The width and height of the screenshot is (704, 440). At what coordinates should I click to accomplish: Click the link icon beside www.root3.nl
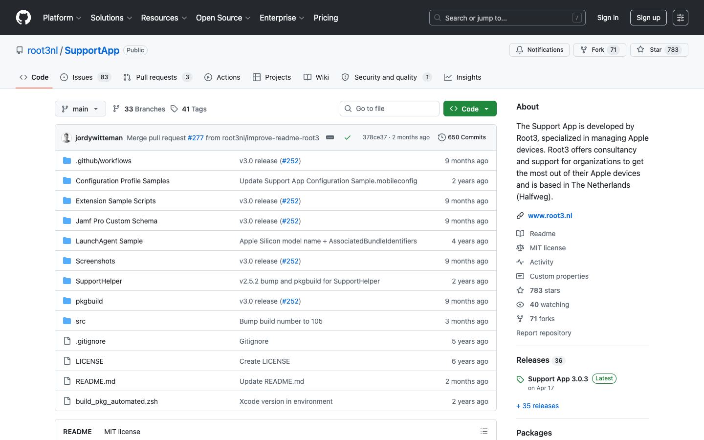coord(520,216)
